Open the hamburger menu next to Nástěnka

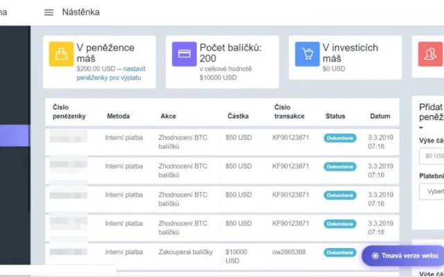pos(49,12)
